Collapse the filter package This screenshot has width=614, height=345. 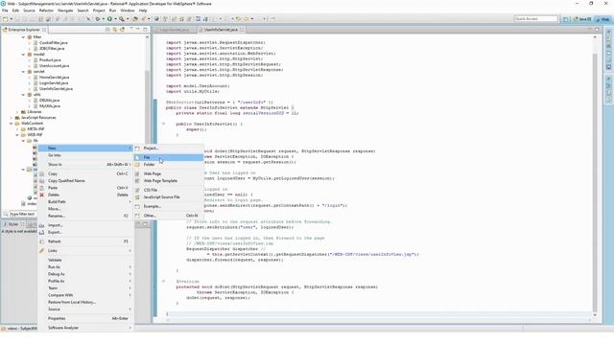pyautogui.click(x=23, y=37)
